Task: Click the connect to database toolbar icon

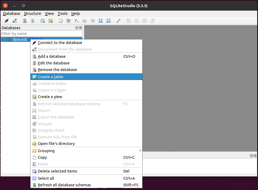Action: coord(7,21)
